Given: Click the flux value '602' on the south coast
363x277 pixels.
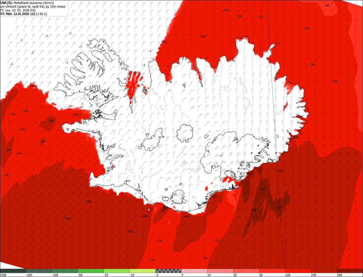Looking at the screenshot, I should pos(166,207).
